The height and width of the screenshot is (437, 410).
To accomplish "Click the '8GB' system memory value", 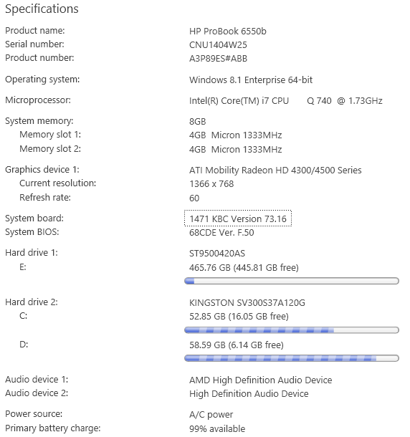I will (x=197, y=122).
